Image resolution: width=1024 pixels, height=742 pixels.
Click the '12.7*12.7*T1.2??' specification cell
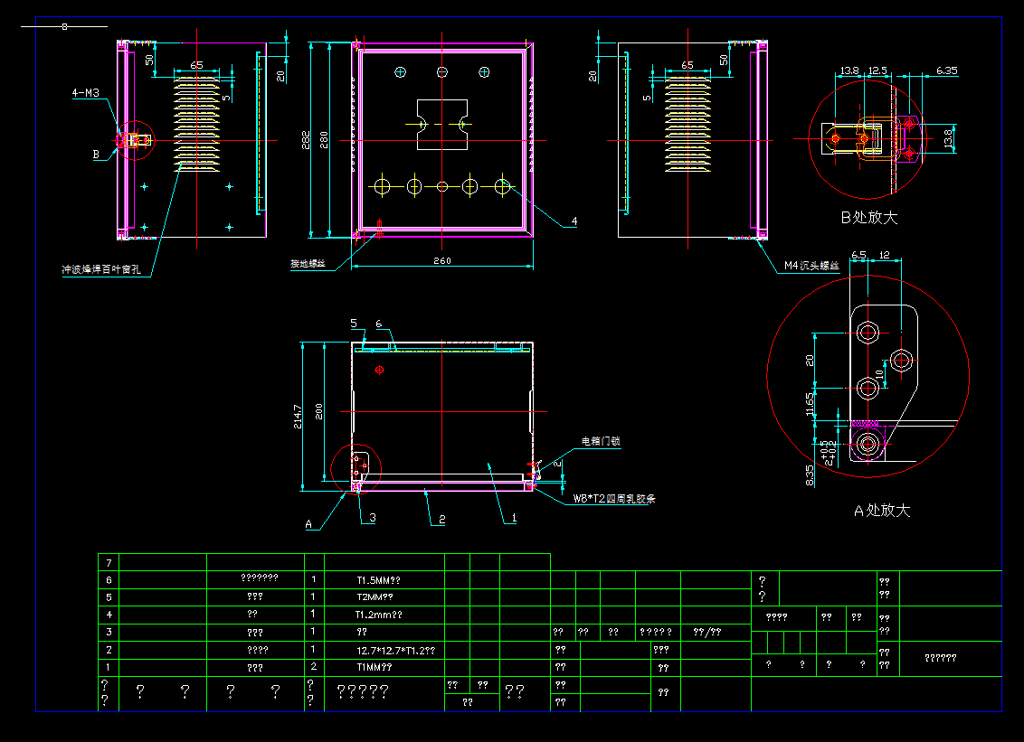tap(395, 651)
